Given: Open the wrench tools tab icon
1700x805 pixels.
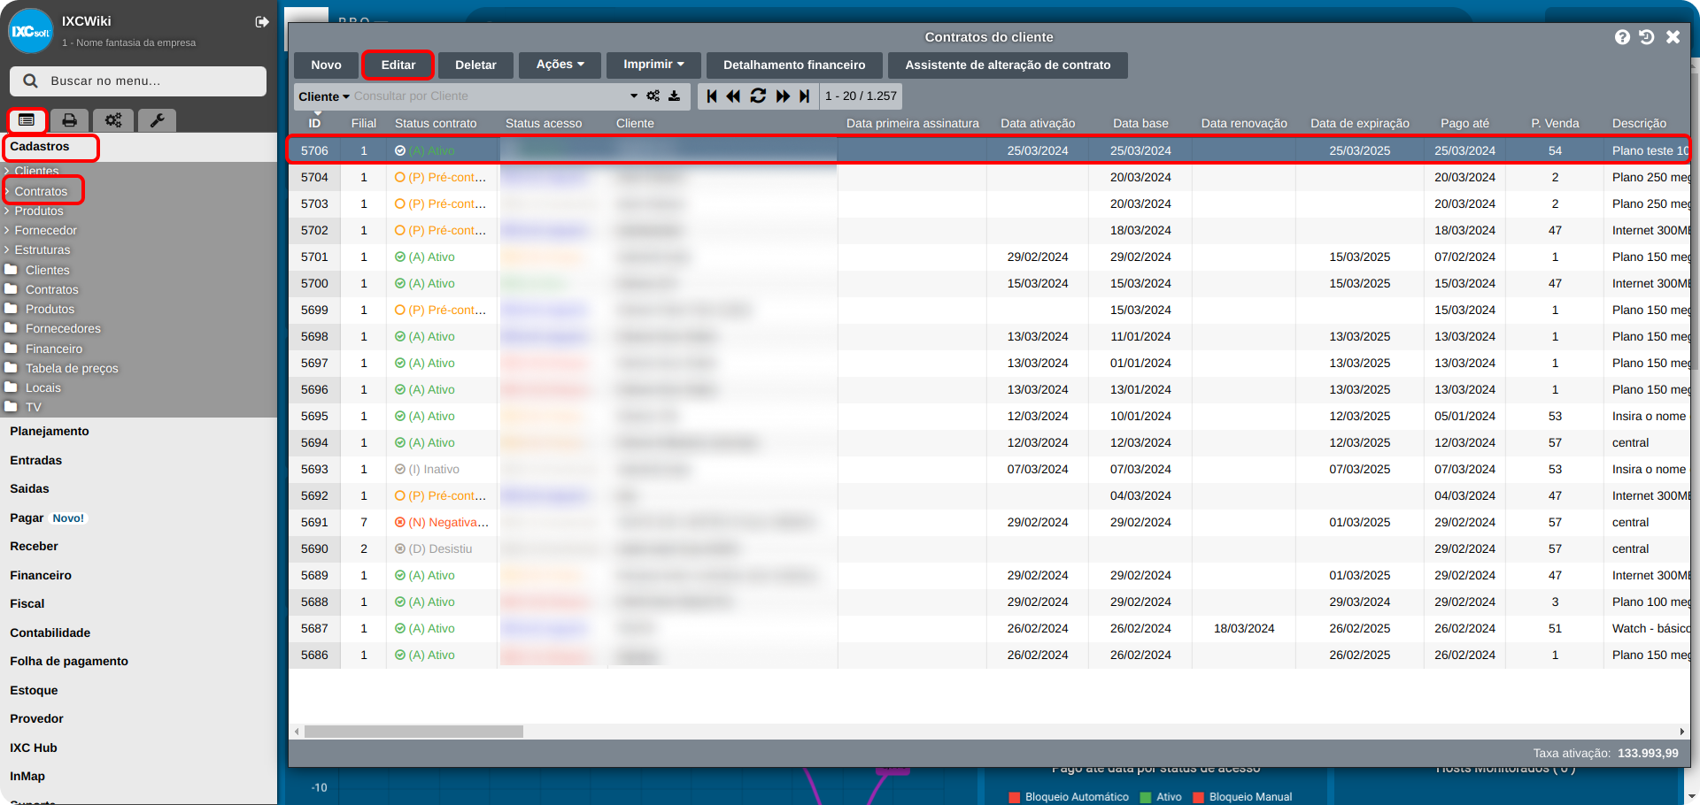Looking at the screenshot, I should tap(157, 120).
